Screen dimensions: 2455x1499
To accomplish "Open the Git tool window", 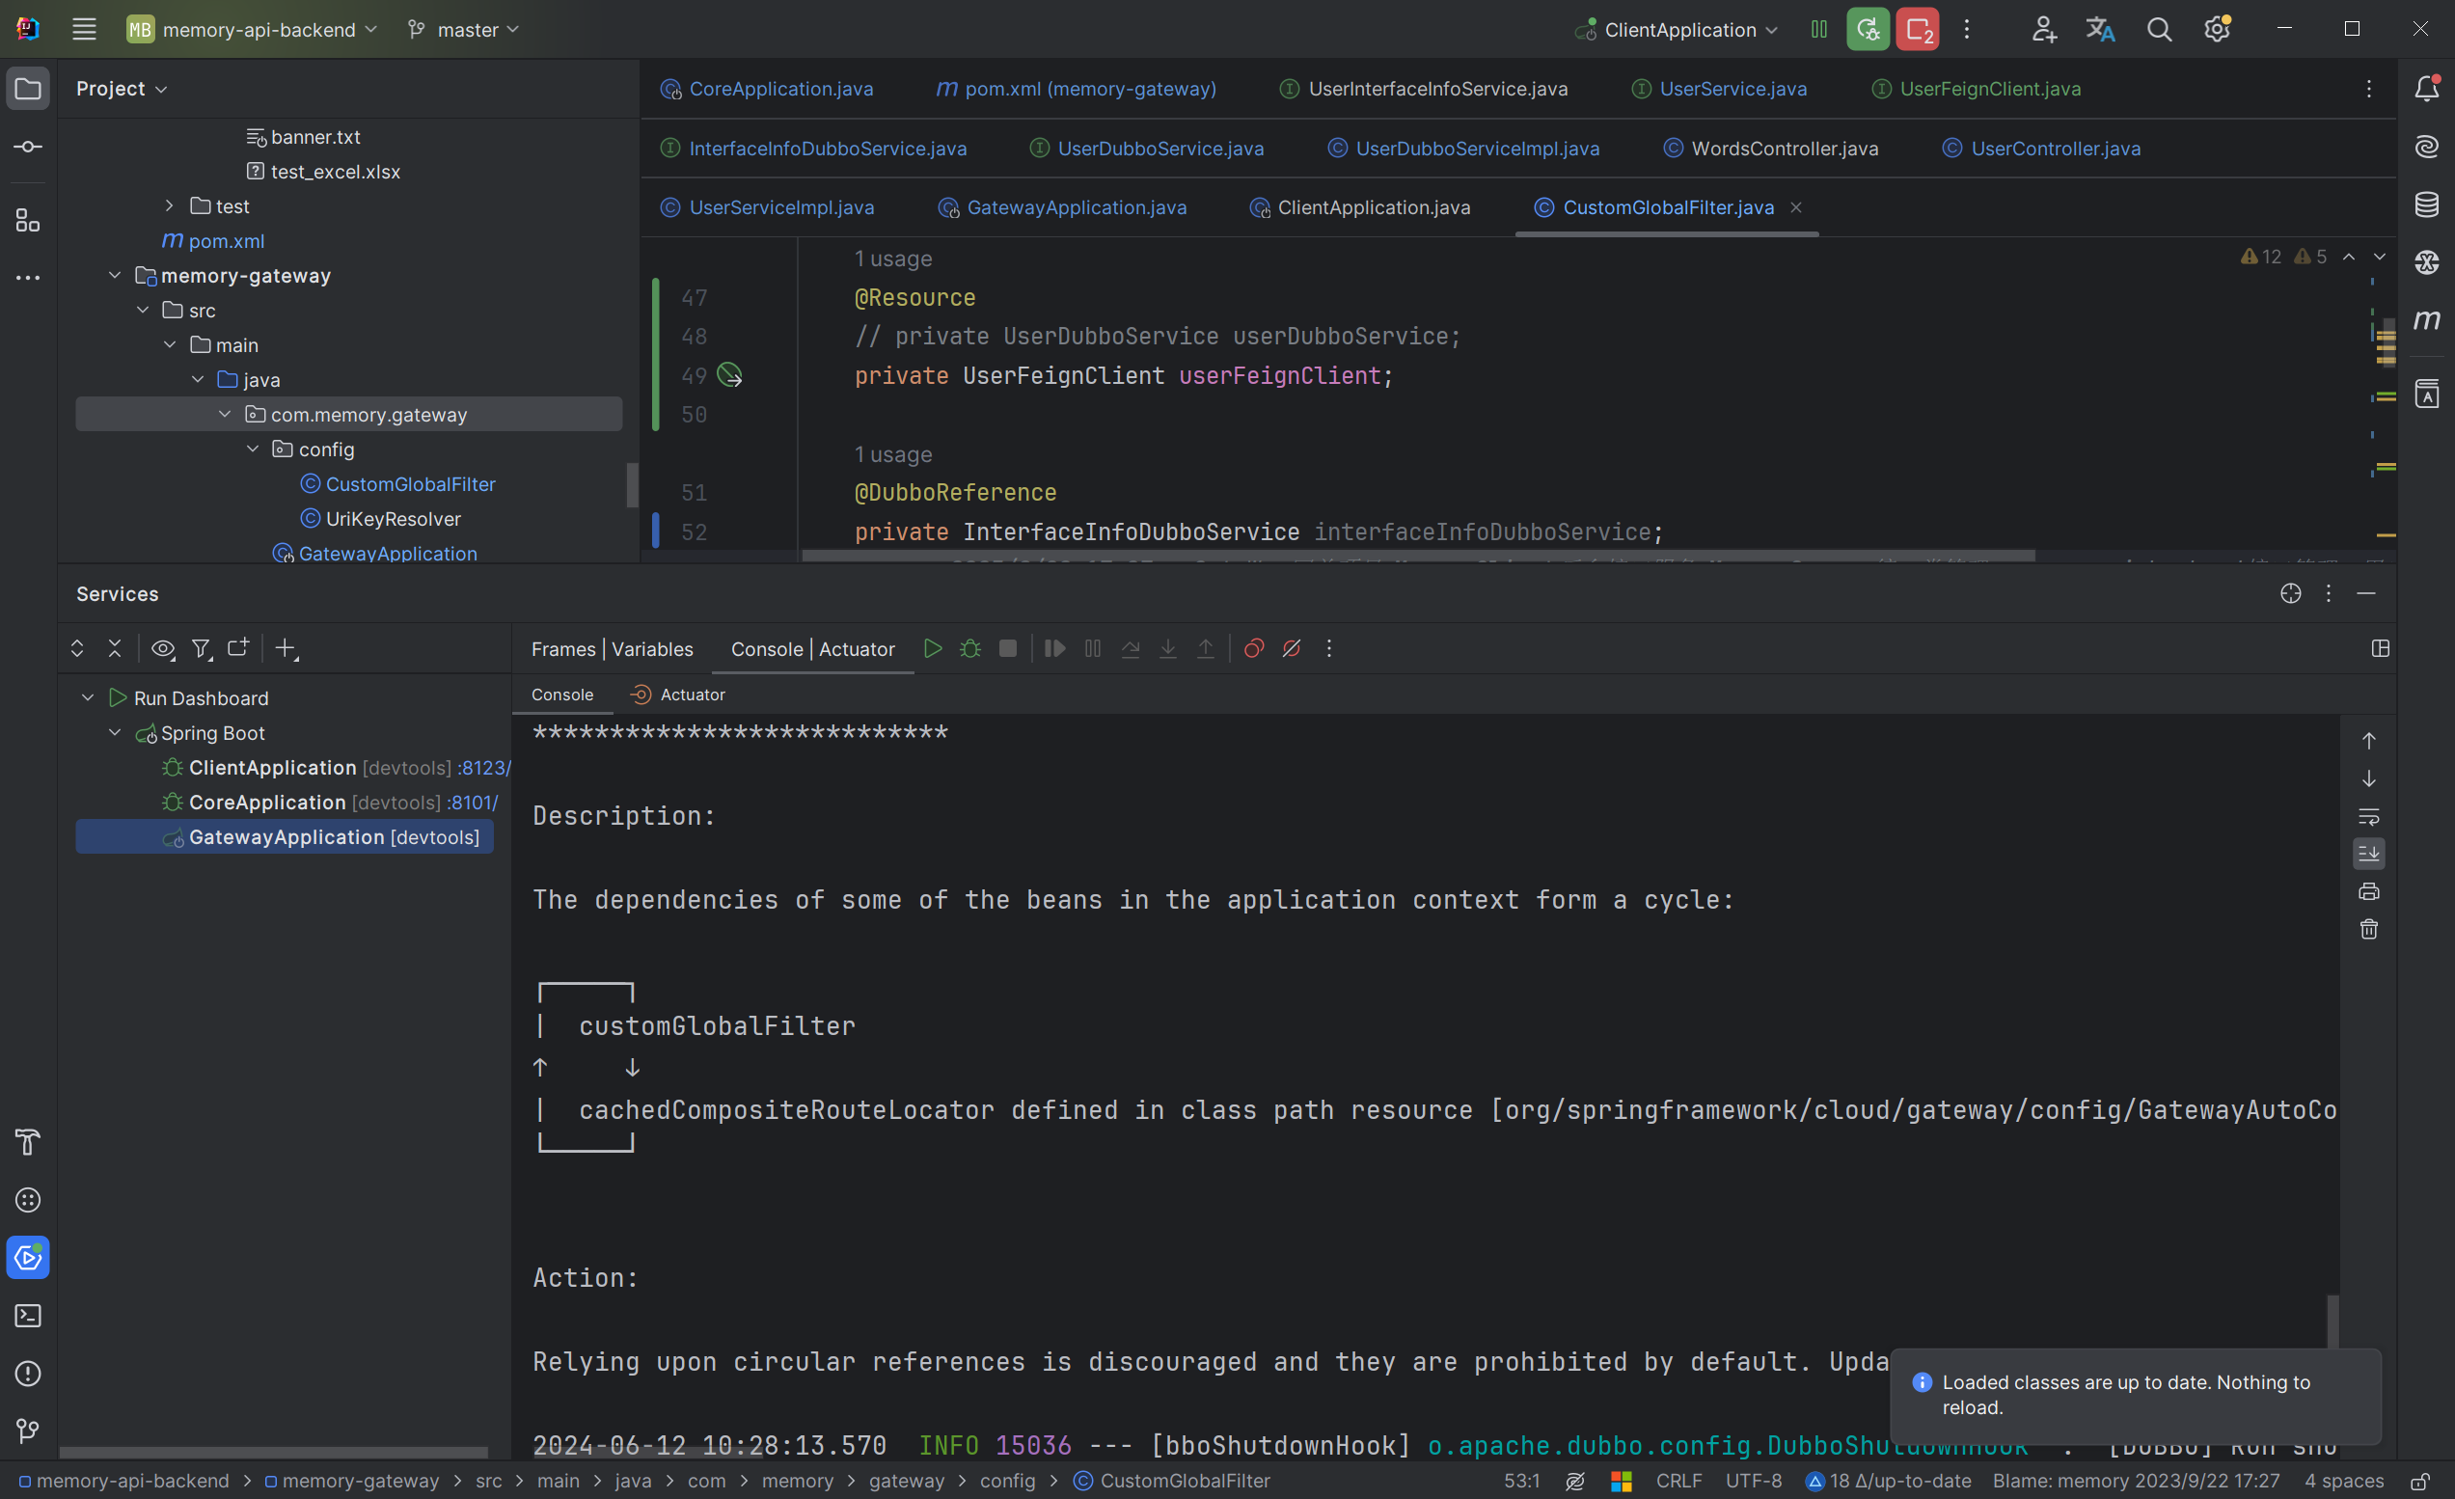I will (28, 1431).
